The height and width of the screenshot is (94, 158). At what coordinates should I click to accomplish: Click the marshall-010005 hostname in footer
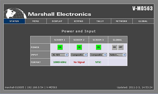14,87
